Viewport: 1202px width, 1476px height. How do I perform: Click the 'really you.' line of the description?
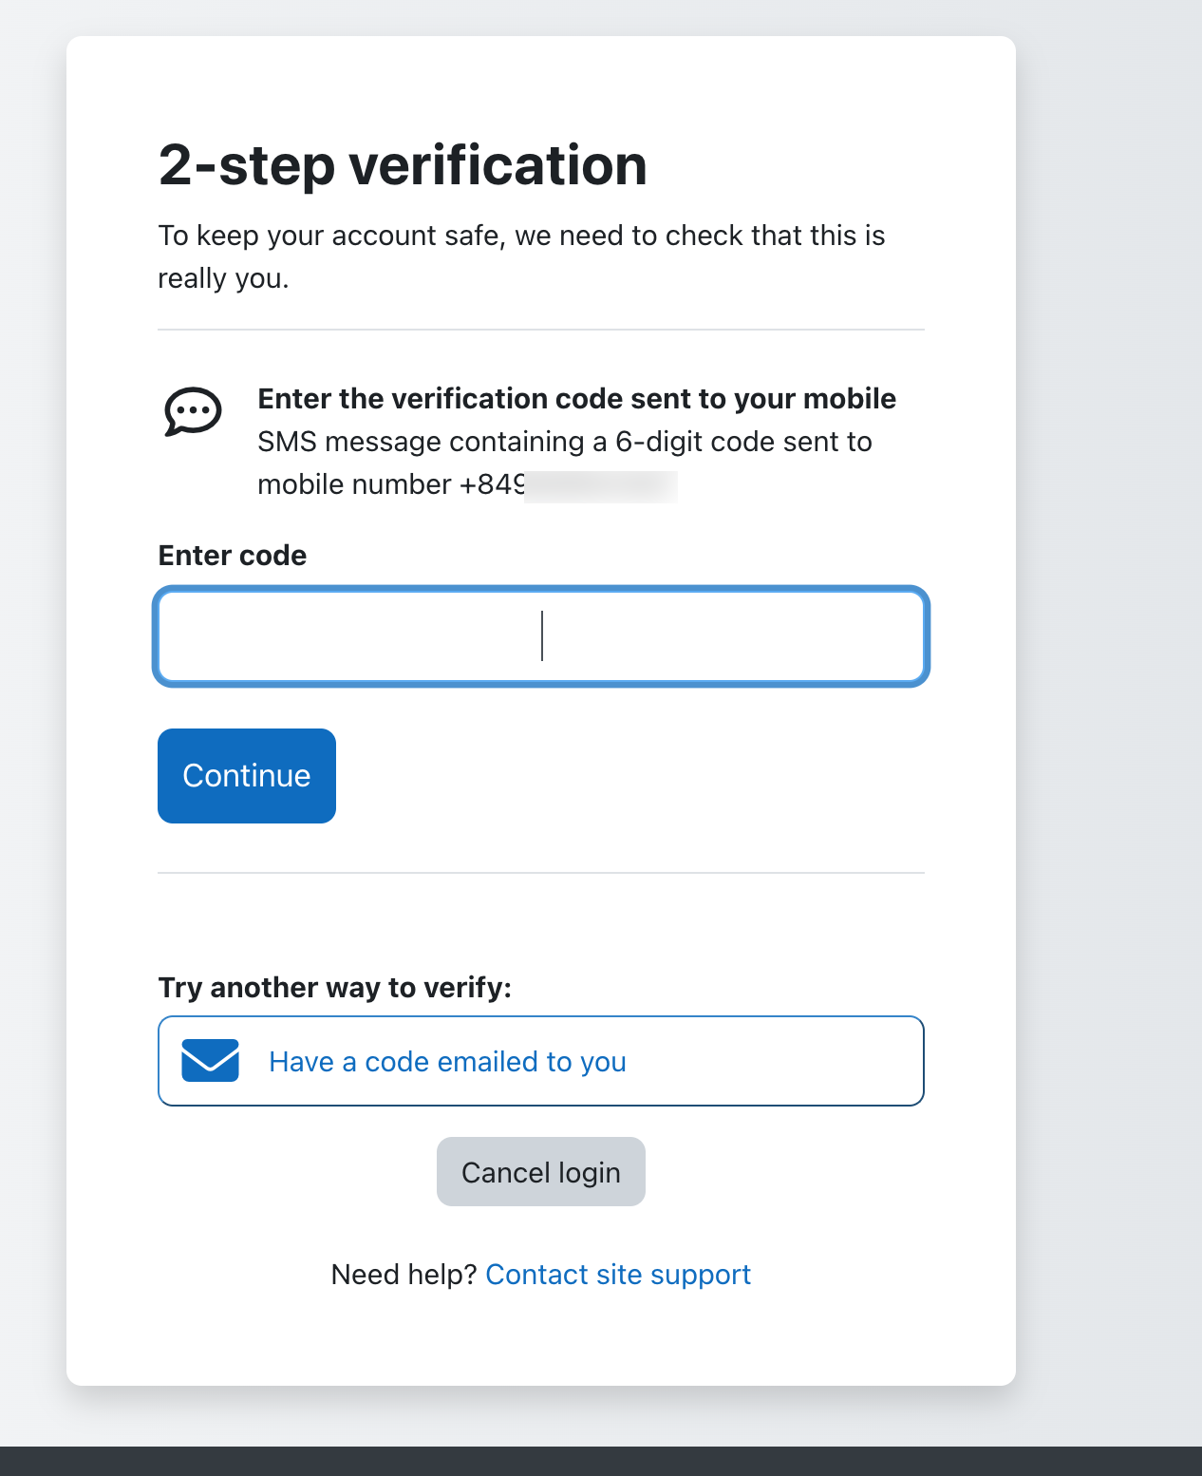point(223,279)
